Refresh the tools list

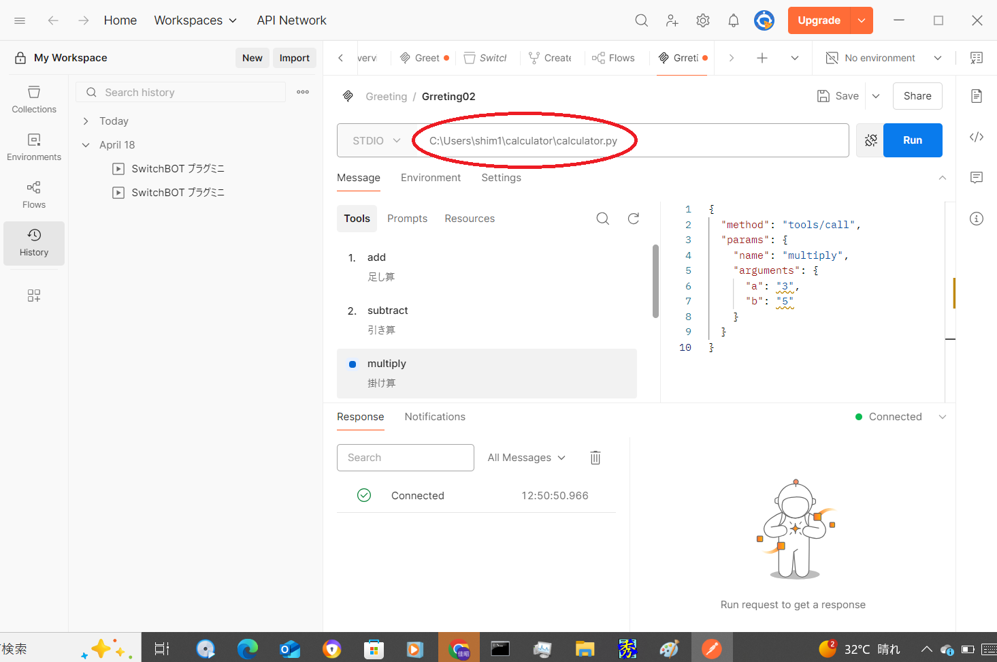[633, 219]
